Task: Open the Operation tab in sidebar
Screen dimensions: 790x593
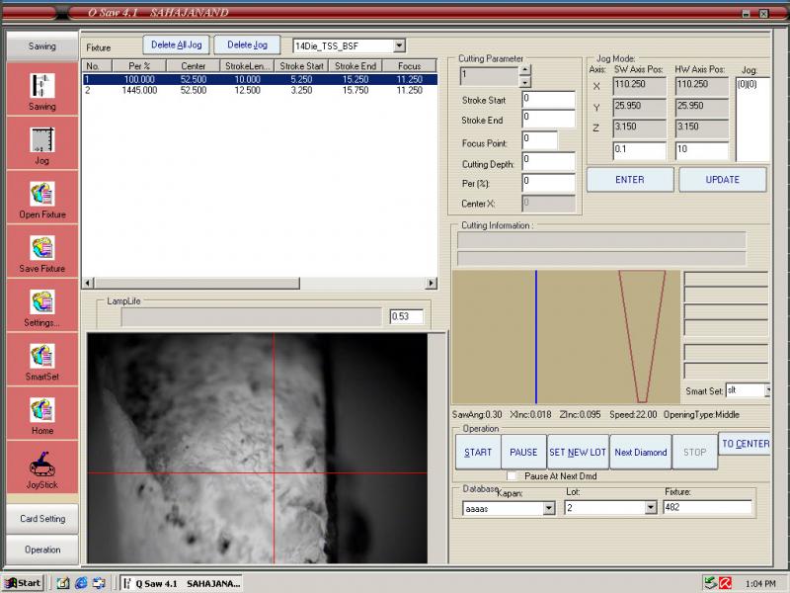Action: click(41, 550)
